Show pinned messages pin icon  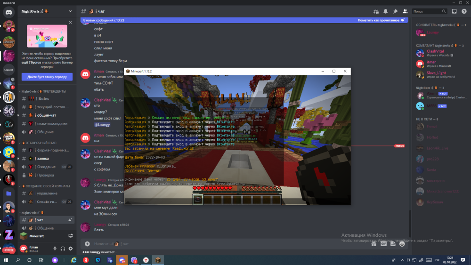pyautogui.click(x=395, y=11)
